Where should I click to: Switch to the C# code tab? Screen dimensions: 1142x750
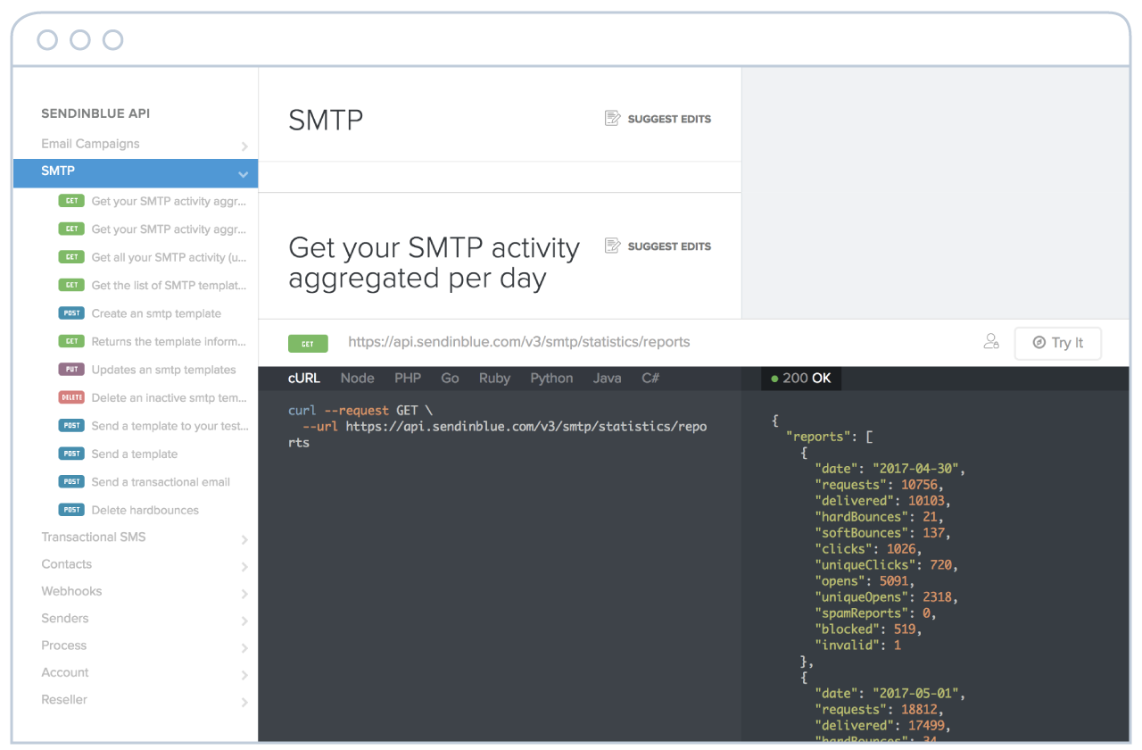(650, 378)
